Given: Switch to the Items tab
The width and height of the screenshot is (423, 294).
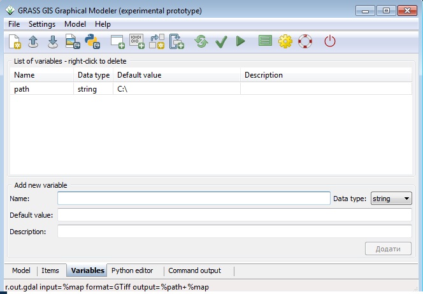Looking at the screenshot, I should (50, 270).
